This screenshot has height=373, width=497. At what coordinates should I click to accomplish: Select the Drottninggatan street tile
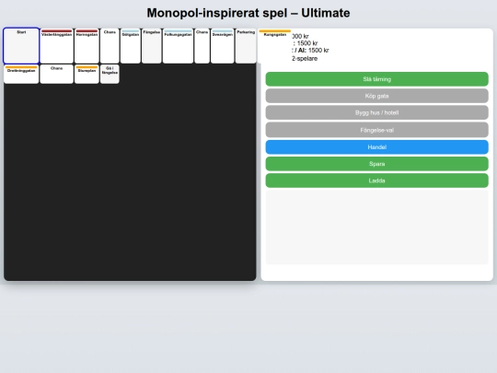point(21,75)
